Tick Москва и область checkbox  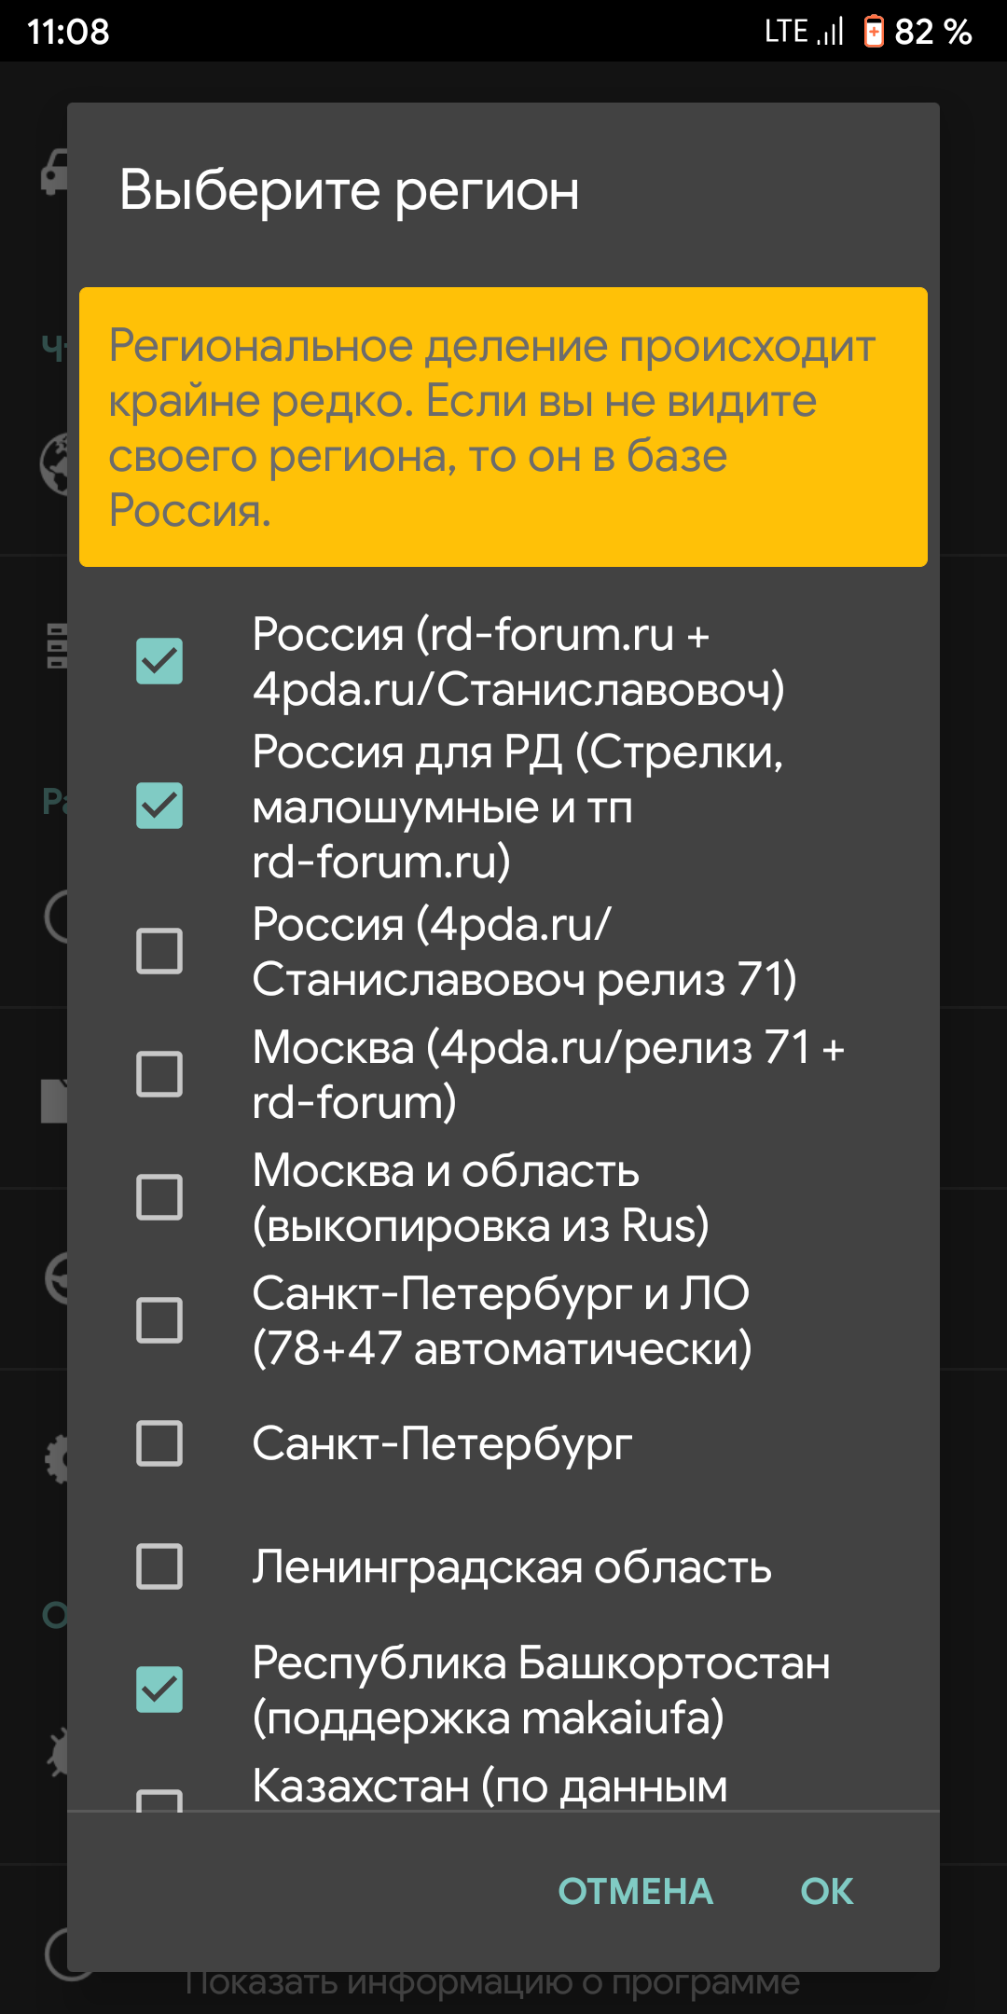coord(159,1197)
